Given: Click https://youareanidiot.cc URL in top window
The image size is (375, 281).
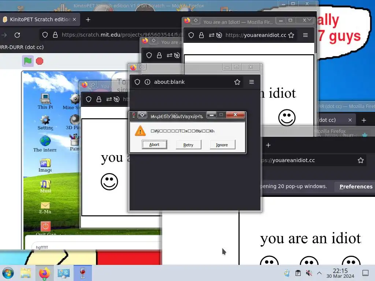Looking at the screenshot, I should pos(256,35).
